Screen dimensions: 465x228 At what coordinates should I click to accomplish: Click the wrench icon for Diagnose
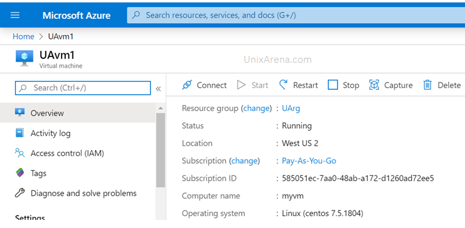[19, 193]
